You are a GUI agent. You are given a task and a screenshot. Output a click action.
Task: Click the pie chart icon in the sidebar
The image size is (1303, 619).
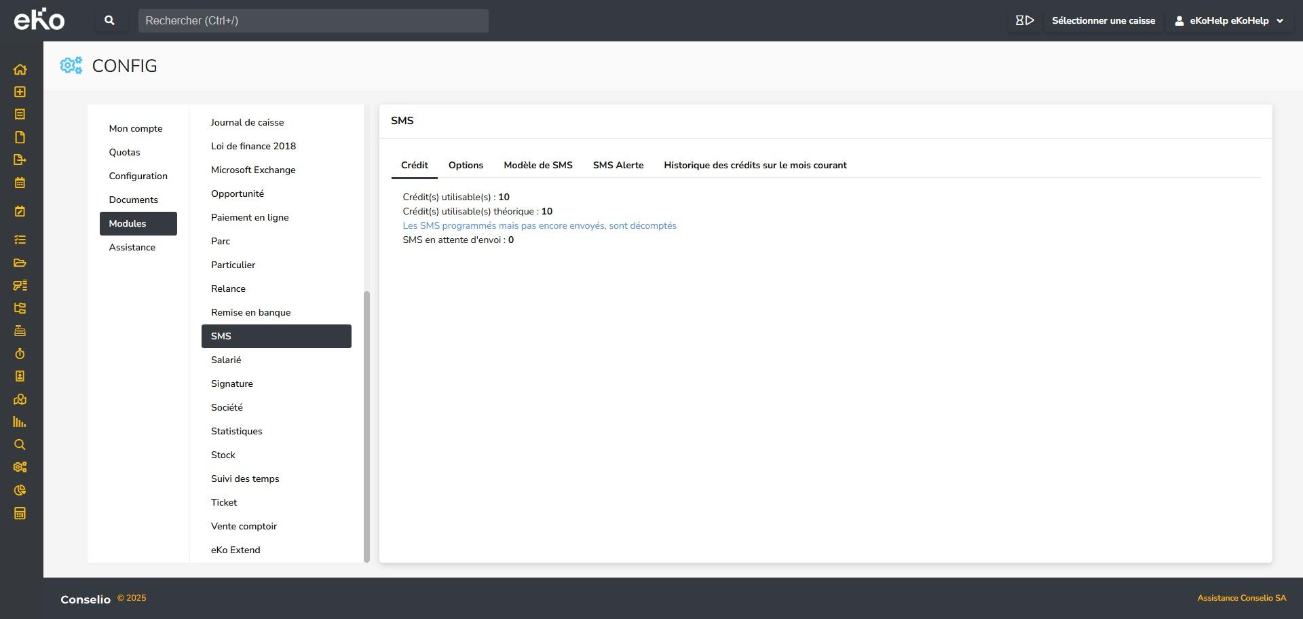[20, 490]
